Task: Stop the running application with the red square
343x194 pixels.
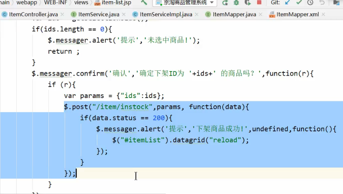Action: point(259,2)
